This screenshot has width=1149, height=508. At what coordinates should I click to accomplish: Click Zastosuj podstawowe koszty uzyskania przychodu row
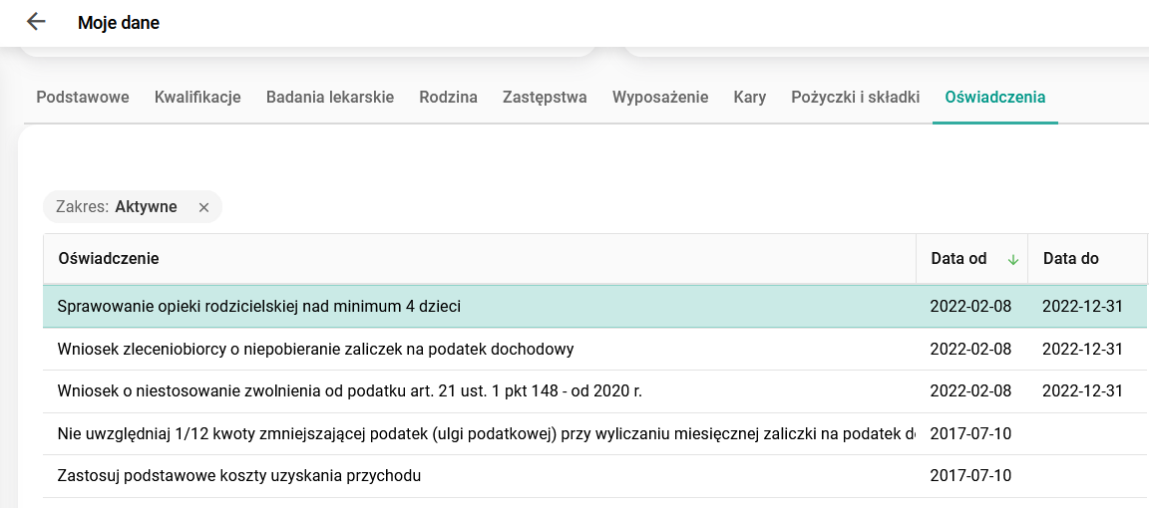(239, 476)
